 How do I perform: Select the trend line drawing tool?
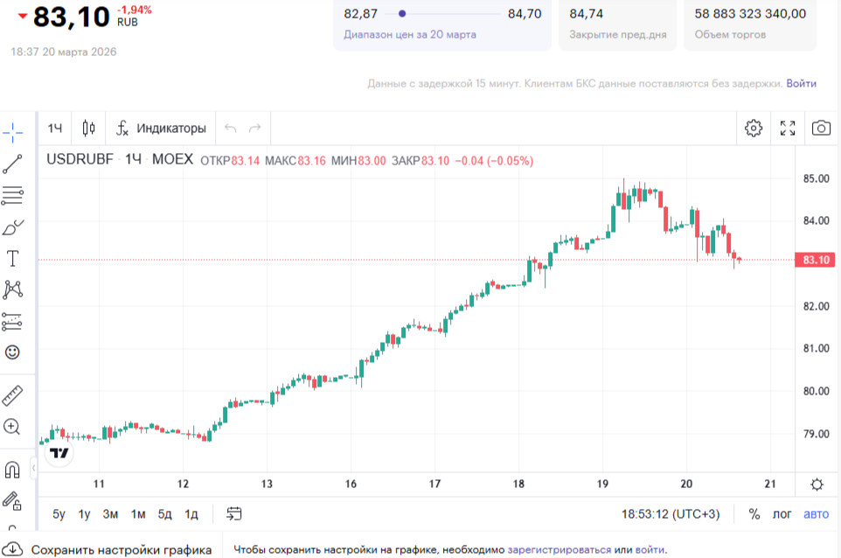tap(13, 164)
